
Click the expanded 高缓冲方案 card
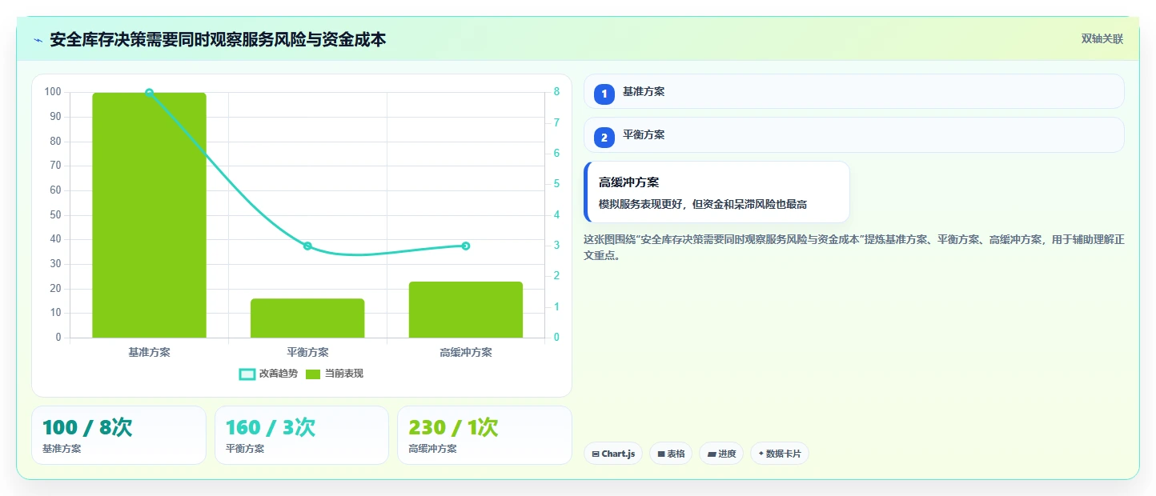point(716,192)
